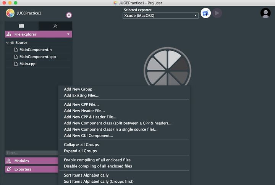The height and width of the screenshot is (185, 275).
Task: Click the grayed-out run play button
Action: pyautogui.click(x=217, y=13)
